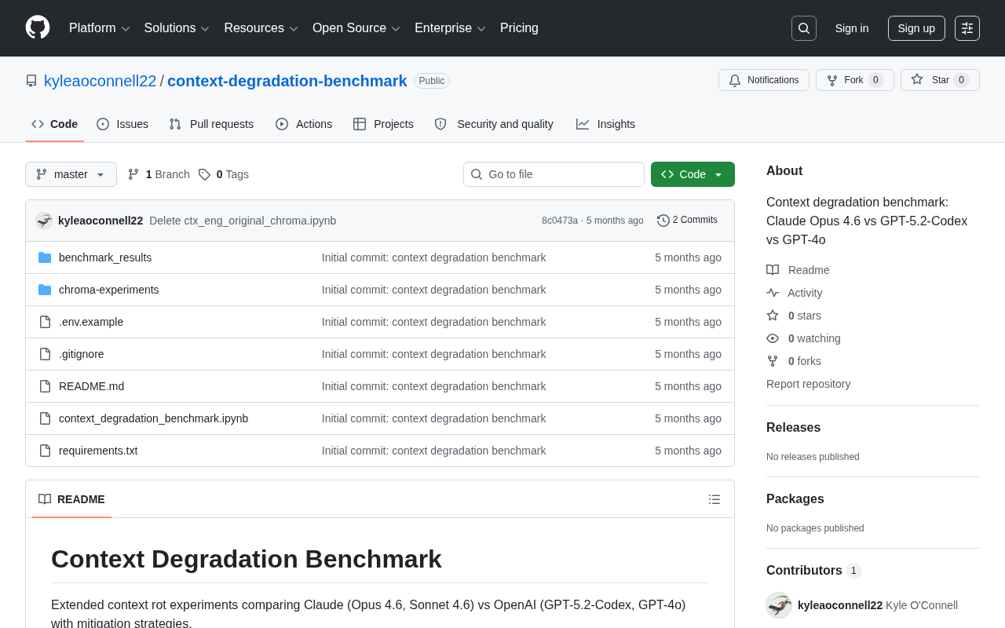This screenshot has height=628, width=1005.
Task: Expand the Platform menu
Action: [100, 28]
